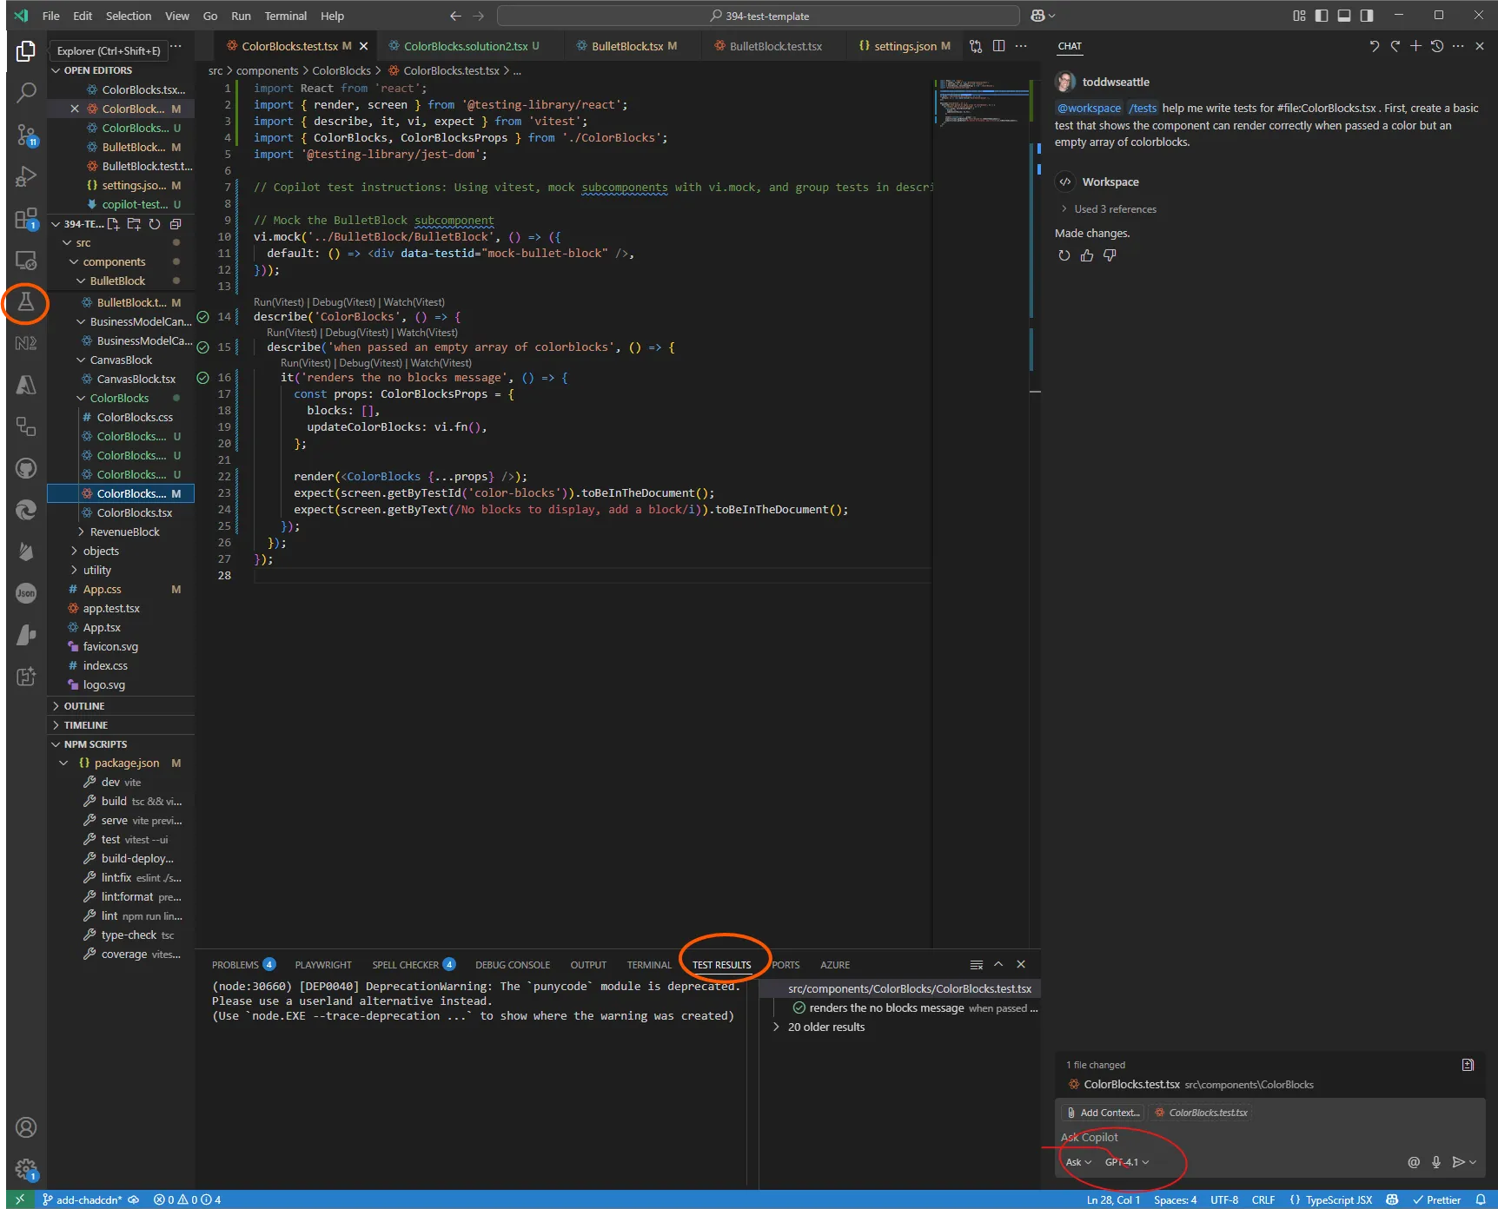Open the Terminal menu

point(285,16)
